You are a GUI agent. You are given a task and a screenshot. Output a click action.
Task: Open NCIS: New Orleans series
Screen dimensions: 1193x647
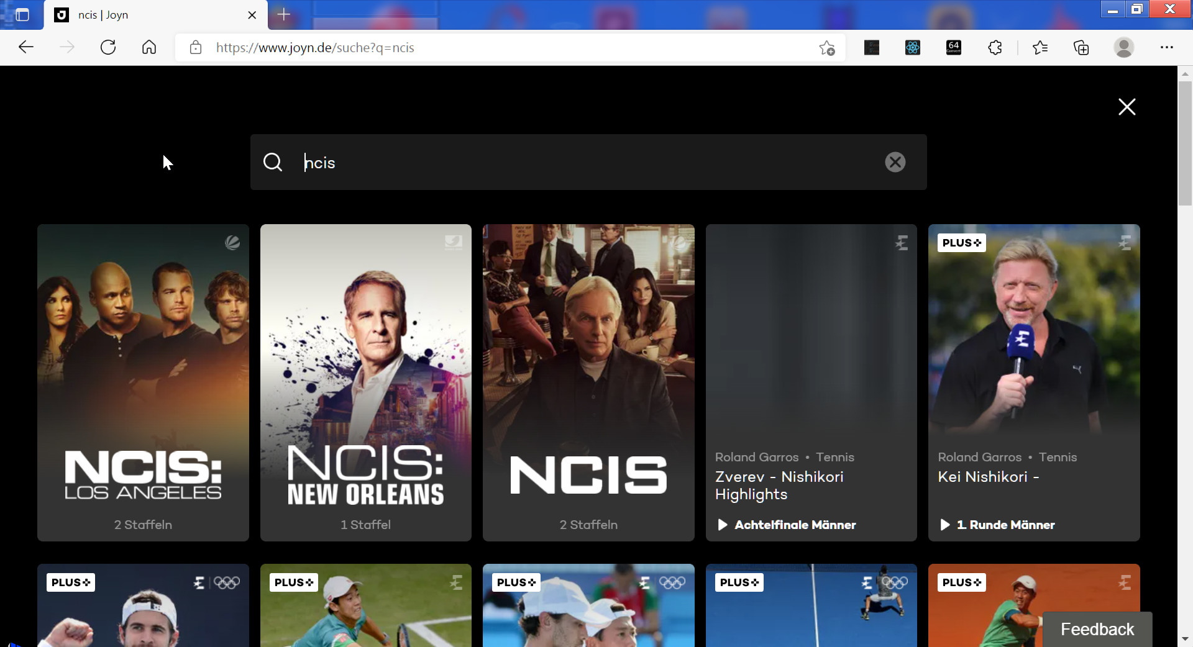pyautogui.click(x=366, y=382)
